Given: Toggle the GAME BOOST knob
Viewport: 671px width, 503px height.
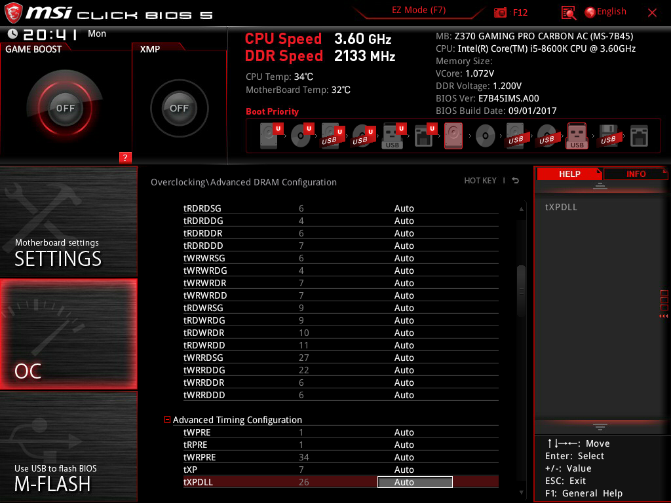Looking at the screenshot, I should [x=65, y=108].
